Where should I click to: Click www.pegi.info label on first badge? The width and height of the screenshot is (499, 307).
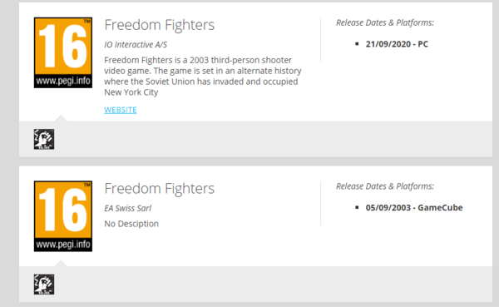(x=63, y=81)
